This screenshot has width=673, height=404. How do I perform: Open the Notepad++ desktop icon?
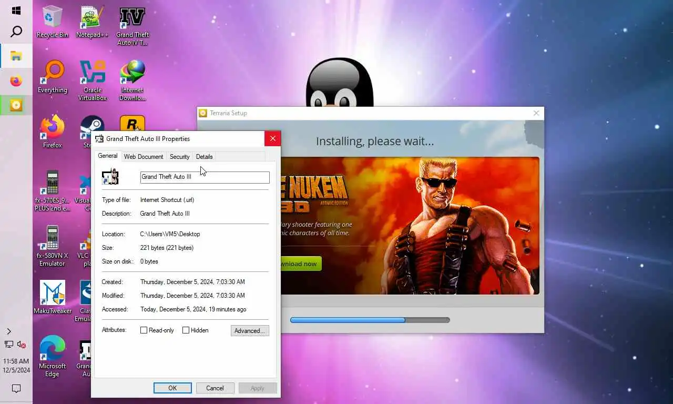pos(92,22)
